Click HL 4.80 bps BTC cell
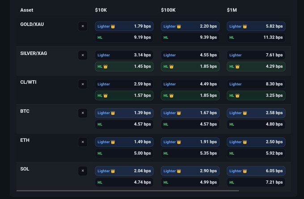Viewport: 304px width, 199px height. pos(256,124)
